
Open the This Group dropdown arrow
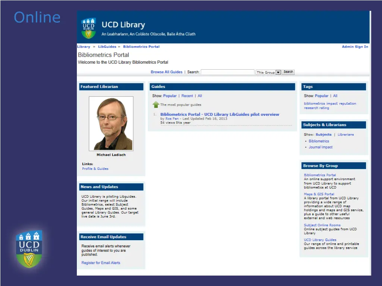click(x=278, y=72)
